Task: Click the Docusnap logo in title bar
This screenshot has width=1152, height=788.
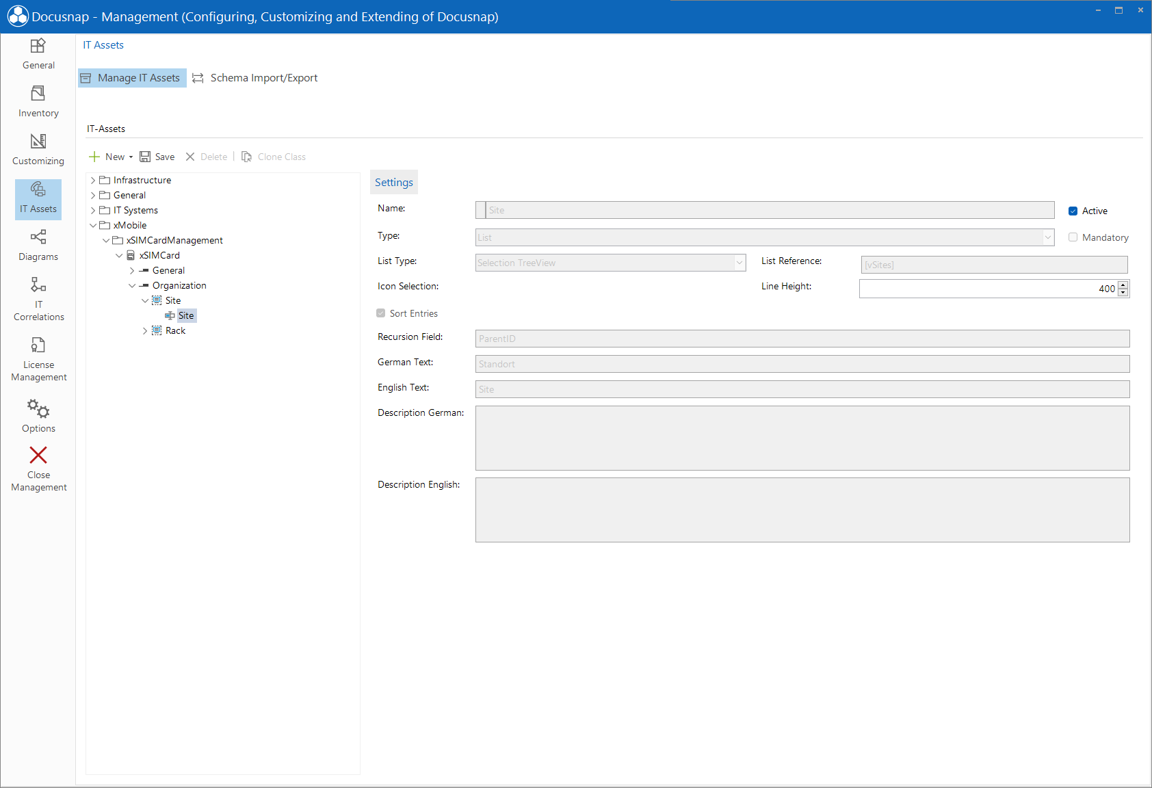Action: (18, 16)
